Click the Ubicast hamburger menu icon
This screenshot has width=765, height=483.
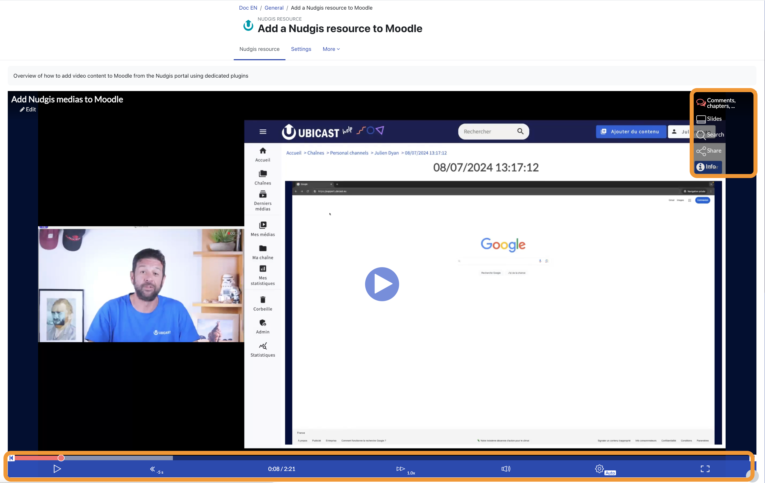pyautogui.click(x=263, y=131)
